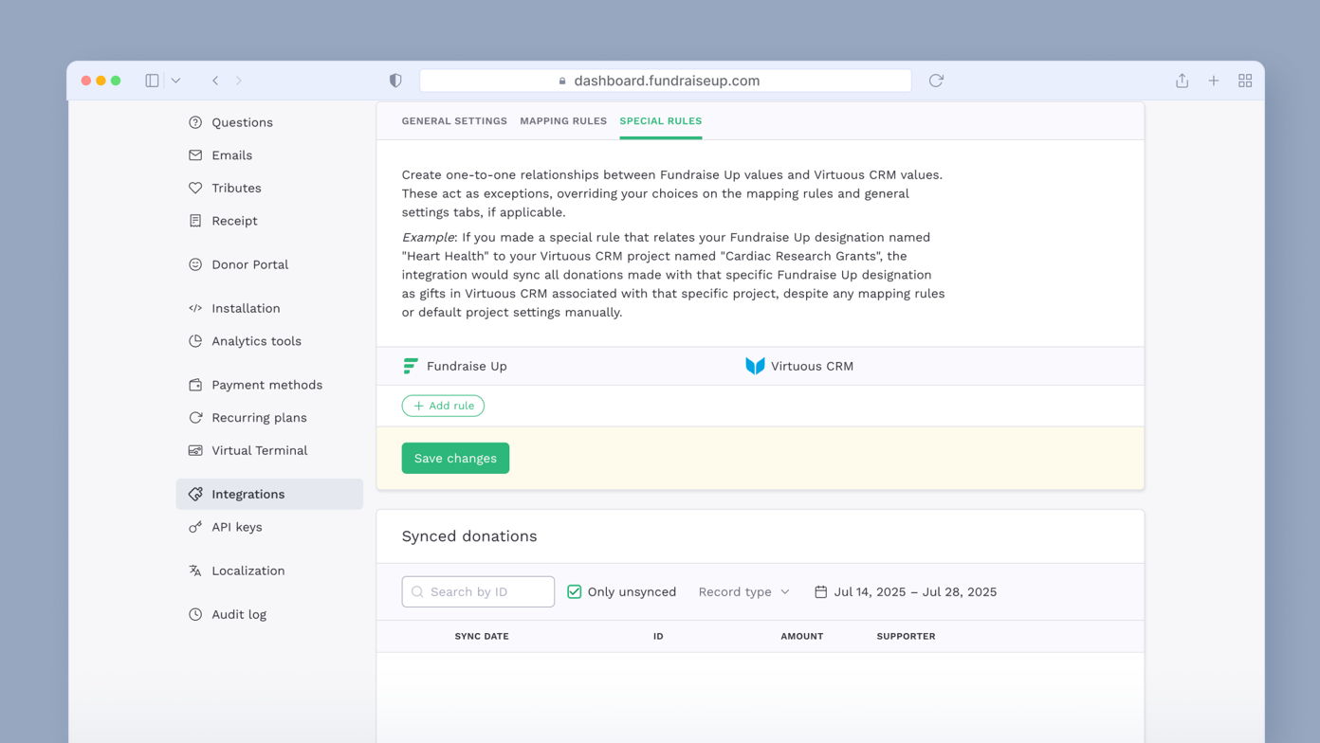This screenshot has width=1320, height=743.
Task: Open the Record type dropdown
Action: [743, 590]
